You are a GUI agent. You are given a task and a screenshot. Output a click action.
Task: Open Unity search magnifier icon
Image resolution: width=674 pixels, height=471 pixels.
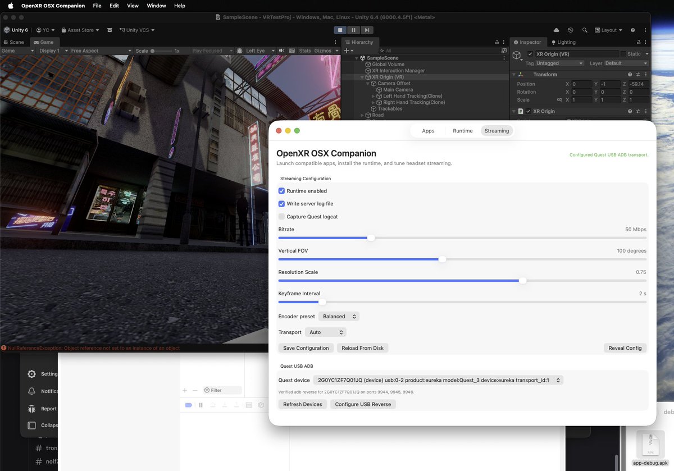pos(585,30)
